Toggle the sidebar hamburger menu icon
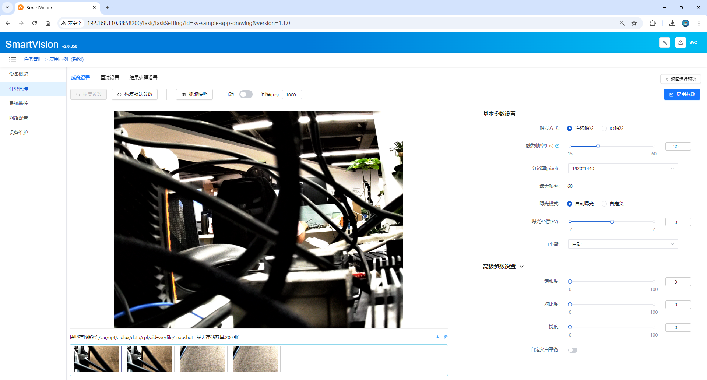Viewport: 707px width, 380px height. click(13, 60)
